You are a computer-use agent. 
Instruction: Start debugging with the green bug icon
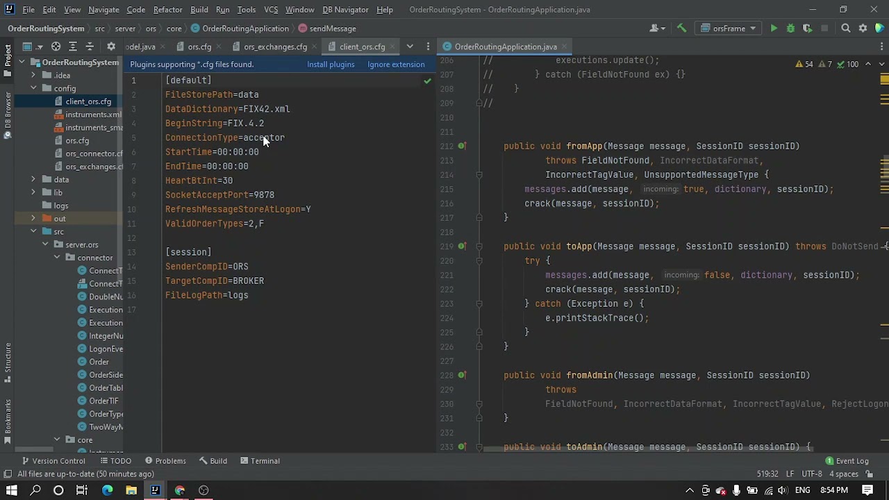[x=790, y=28]
